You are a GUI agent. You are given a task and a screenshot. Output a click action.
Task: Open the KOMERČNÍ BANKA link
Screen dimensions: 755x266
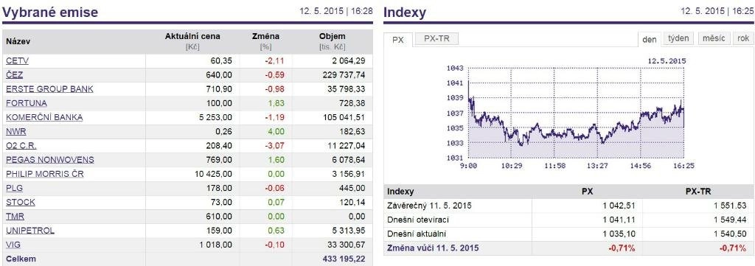pyautogui.click(x=44, y=117)
